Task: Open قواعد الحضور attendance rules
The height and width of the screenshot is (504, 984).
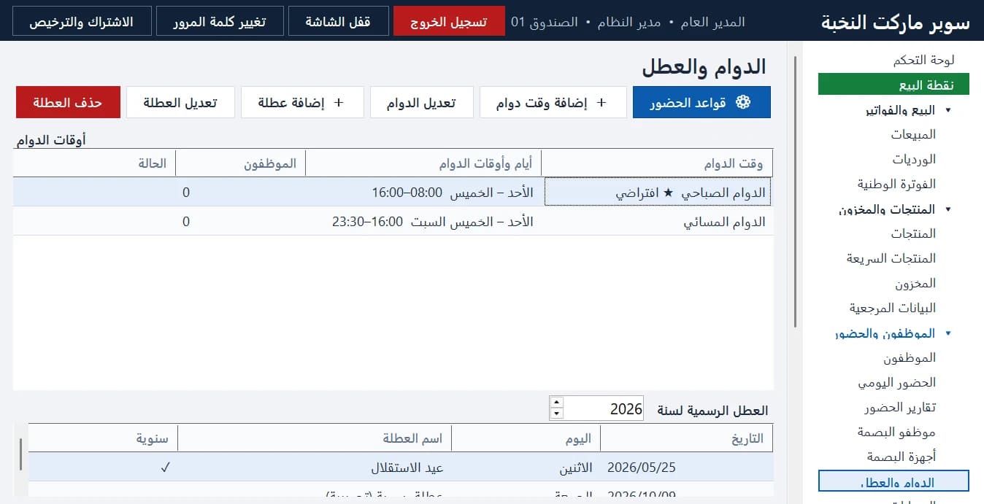Action: [702, 103]
